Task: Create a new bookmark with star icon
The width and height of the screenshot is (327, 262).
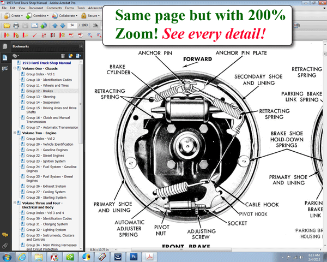Action: [x=70, y=56]
